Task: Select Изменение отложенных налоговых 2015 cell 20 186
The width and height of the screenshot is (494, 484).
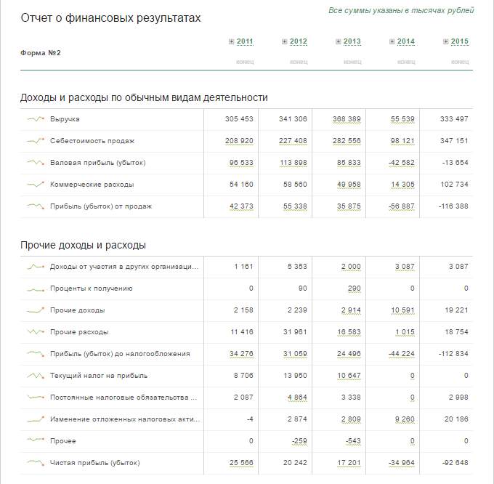Action: 456,419
